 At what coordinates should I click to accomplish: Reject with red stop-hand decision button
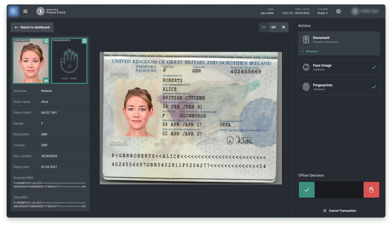coord(371,190)
